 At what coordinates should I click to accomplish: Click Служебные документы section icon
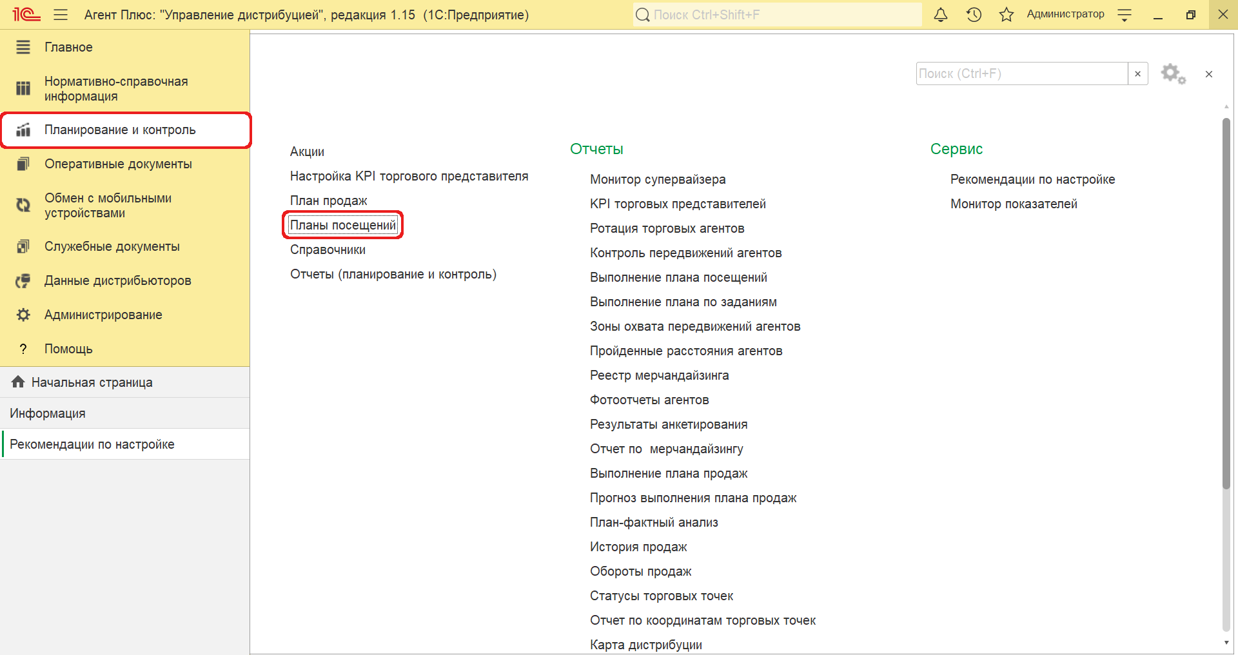point(23,246)
